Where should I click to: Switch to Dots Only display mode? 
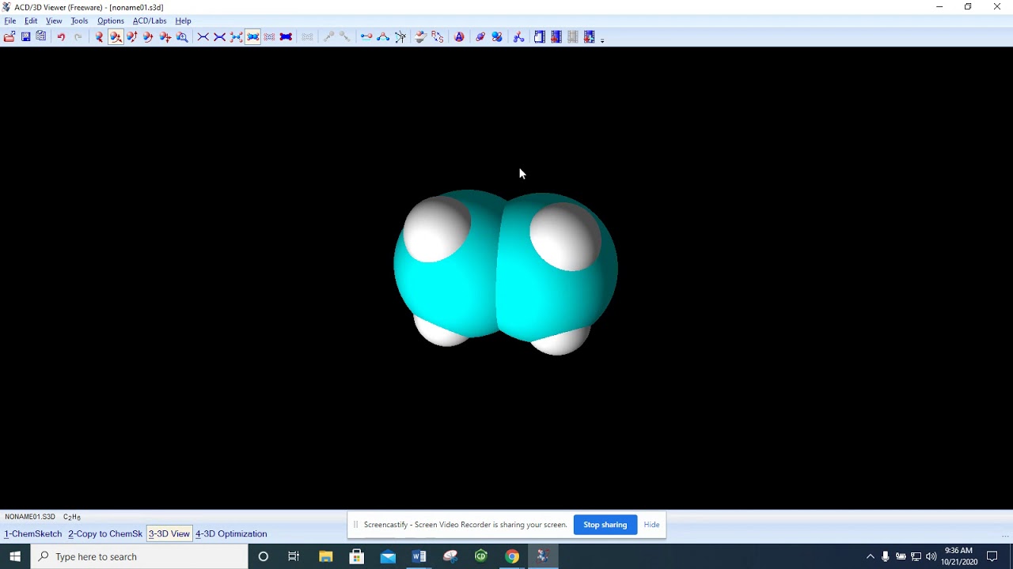click(x=269, y=37)
